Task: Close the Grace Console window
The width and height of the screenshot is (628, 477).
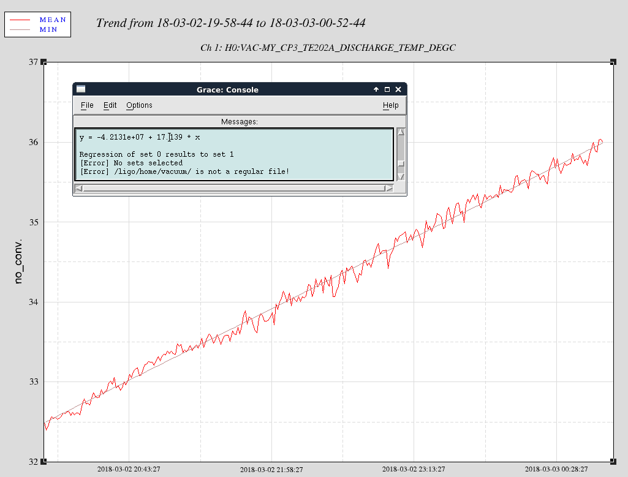Action: (x=398, y=89)
